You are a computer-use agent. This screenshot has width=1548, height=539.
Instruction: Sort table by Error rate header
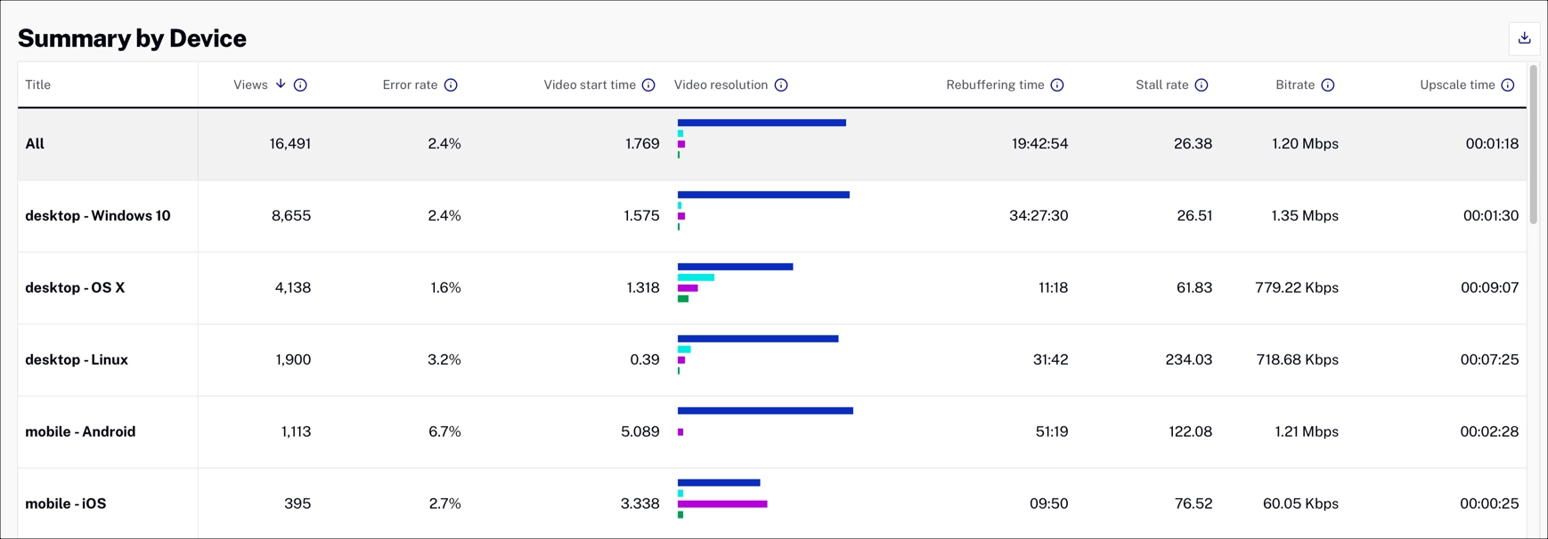coord(410,85)
